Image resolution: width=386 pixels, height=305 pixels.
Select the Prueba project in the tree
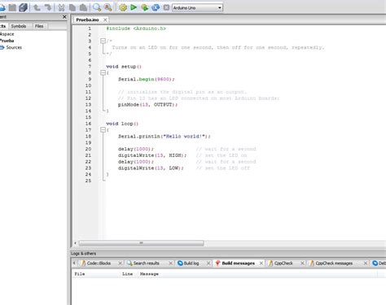click(x=7, y=41)
